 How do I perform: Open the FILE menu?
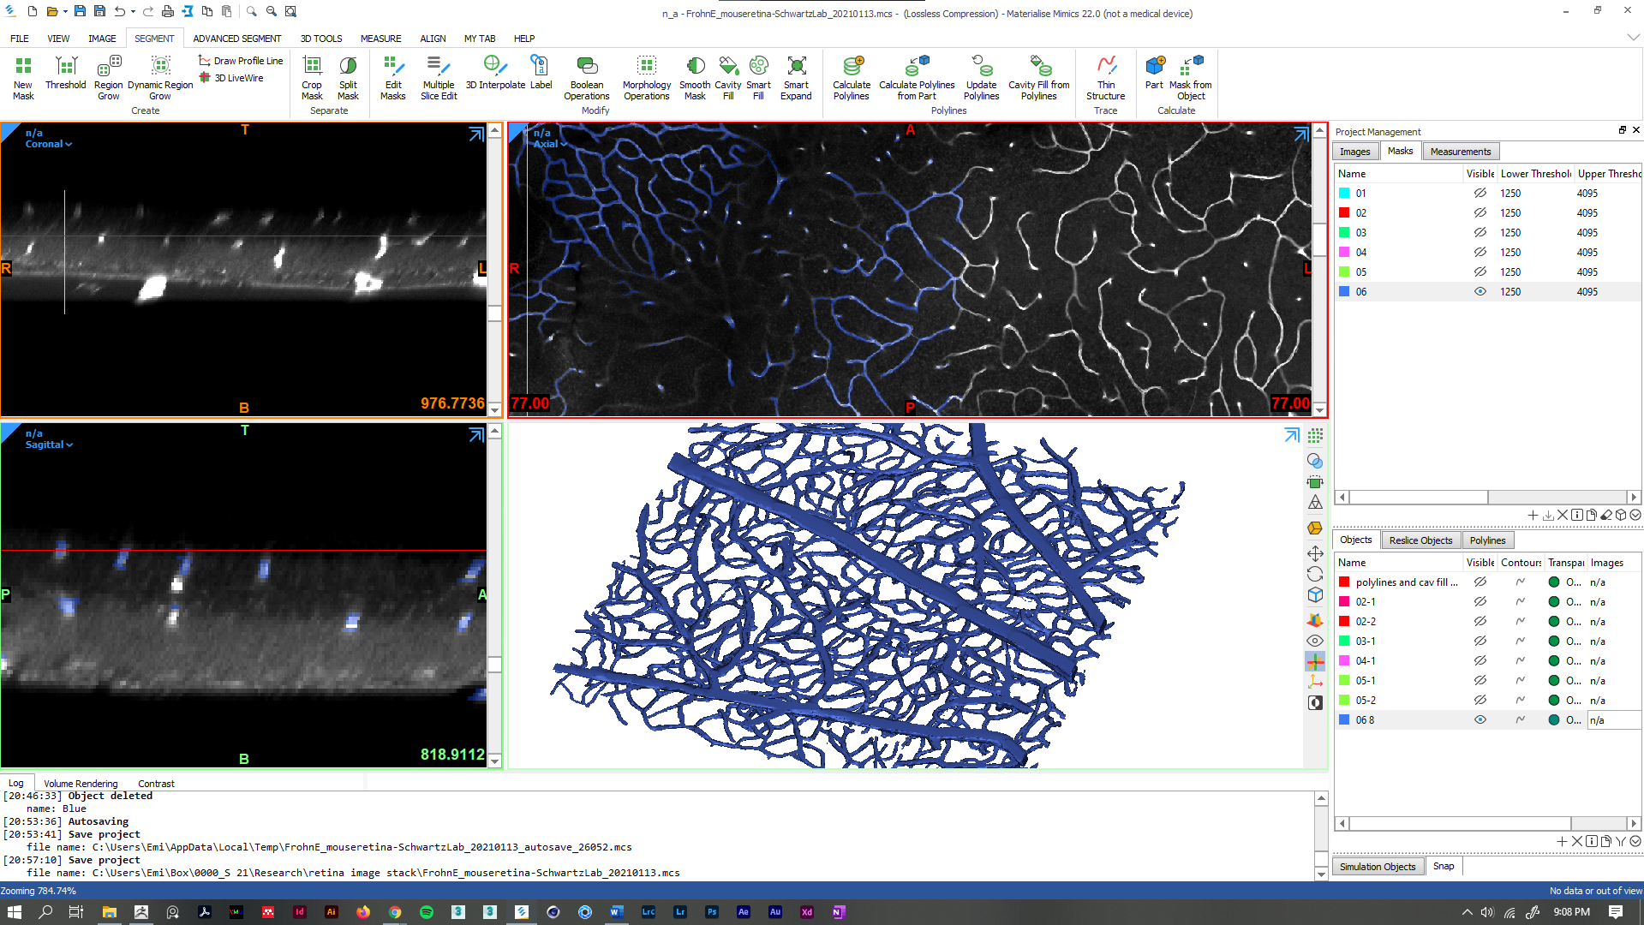click(19, 39)
